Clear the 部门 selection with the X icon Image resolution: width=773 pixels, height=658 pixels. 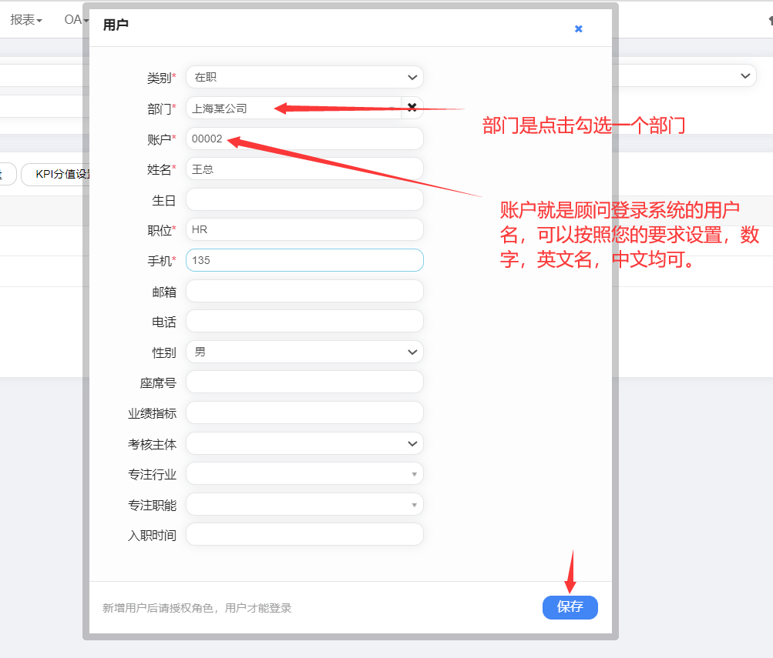pos(412,107)
